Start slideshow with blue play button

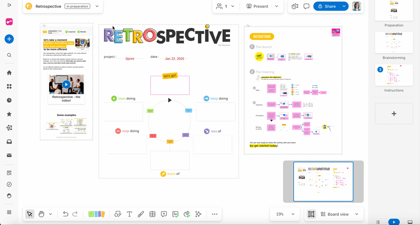(x=394, y=222)
